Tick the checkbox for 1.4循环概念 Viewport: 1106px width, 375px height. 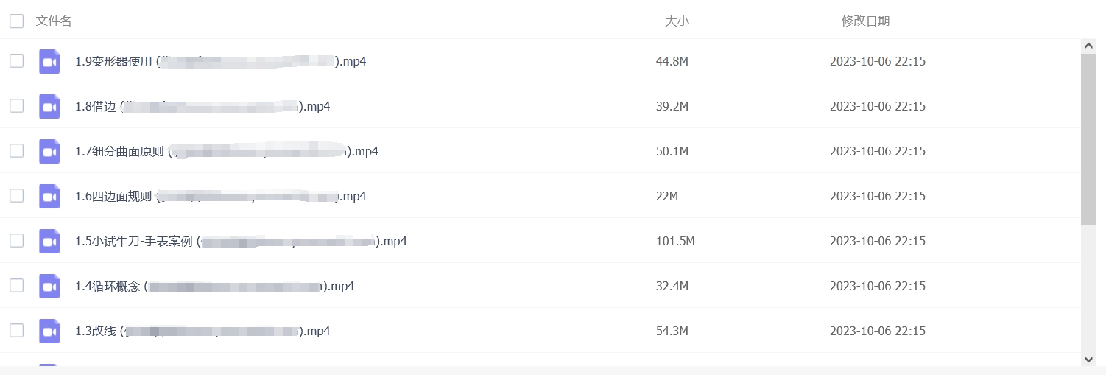[x=16, y=286]
